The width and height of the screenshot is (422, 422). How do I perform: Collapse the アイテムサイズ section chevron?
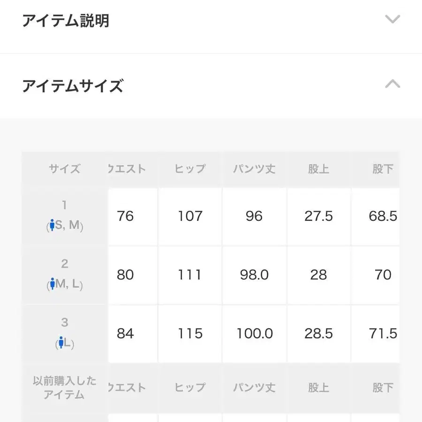click(392, 84)
